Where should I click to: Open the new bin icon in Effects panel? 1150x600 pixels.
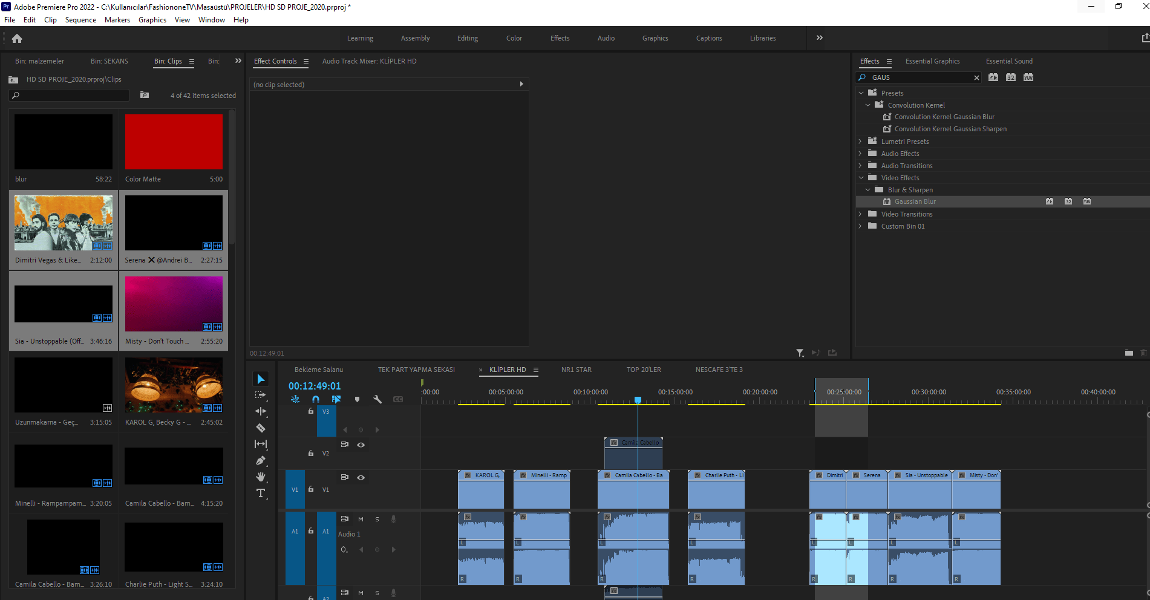point(1129,353)
